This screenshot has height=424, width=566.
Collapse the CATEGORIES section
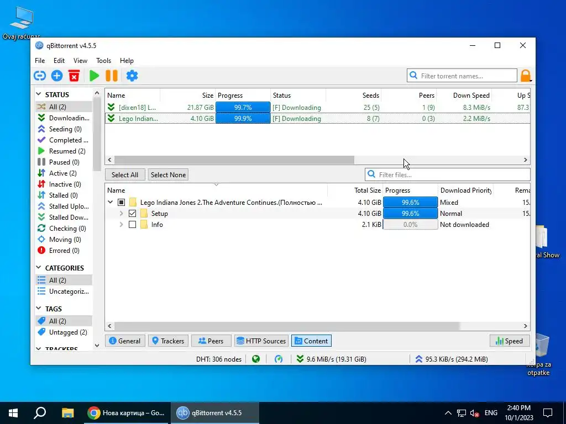tap(39, 268)
